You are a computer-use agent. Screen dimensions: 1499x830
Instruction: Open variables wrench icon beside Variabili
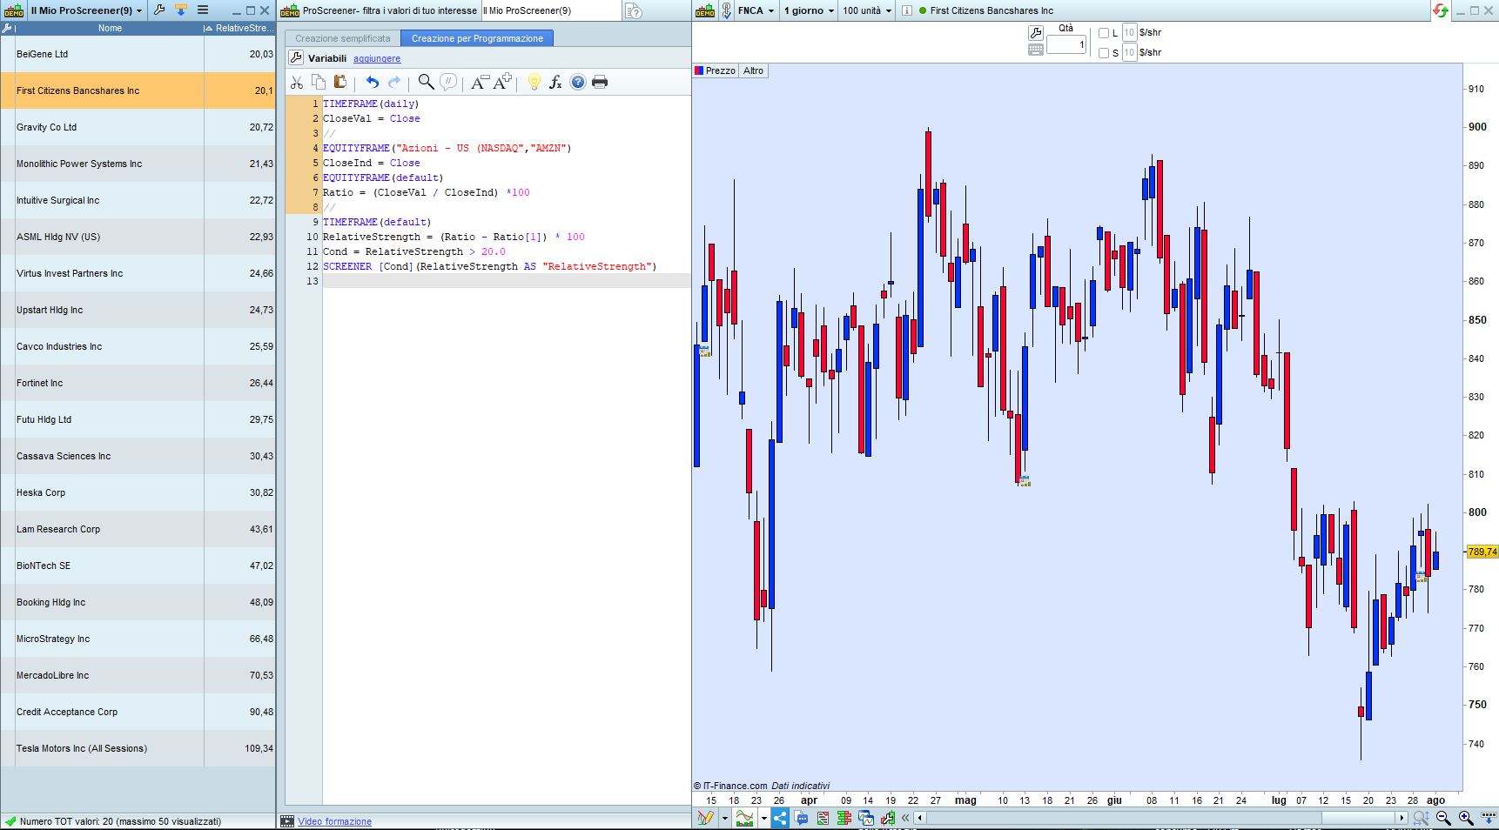(x=296, y=57)
